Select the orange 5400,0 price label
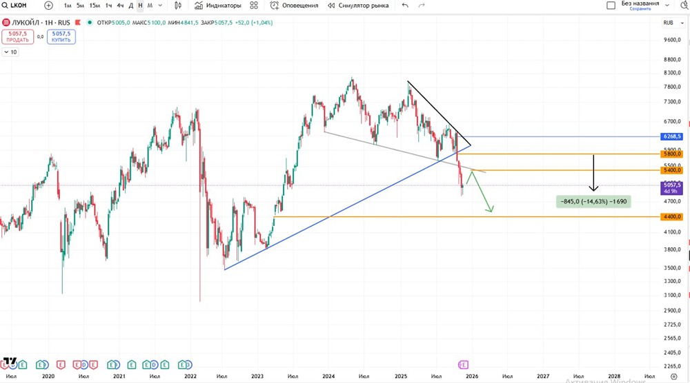The width and height of the screenshot is (690, 383). pyautogui.click(x=671, y=170)
